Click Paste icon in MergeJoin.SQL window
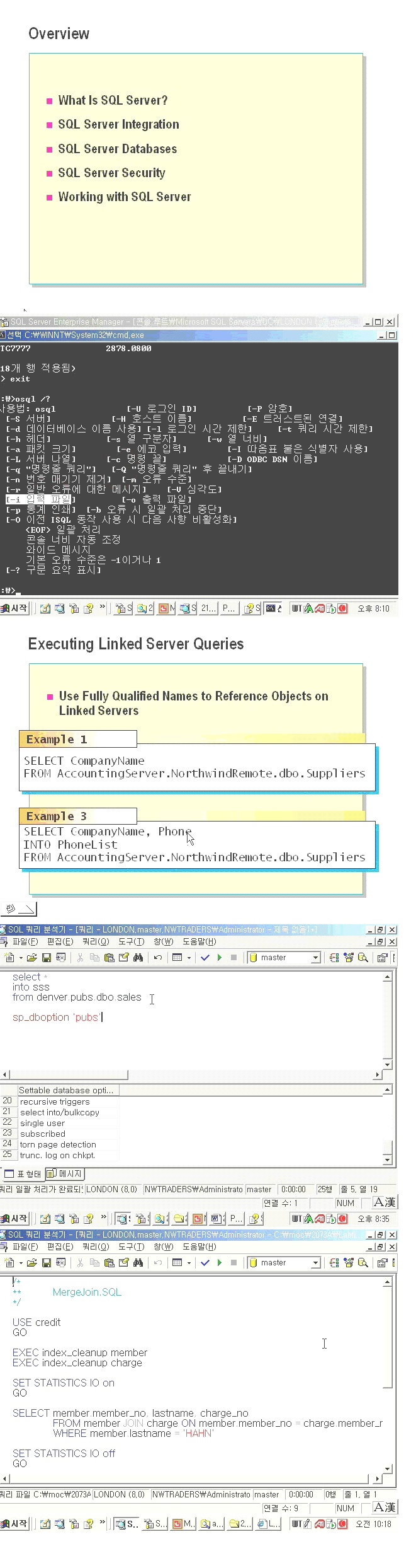 pos(109,1263)
